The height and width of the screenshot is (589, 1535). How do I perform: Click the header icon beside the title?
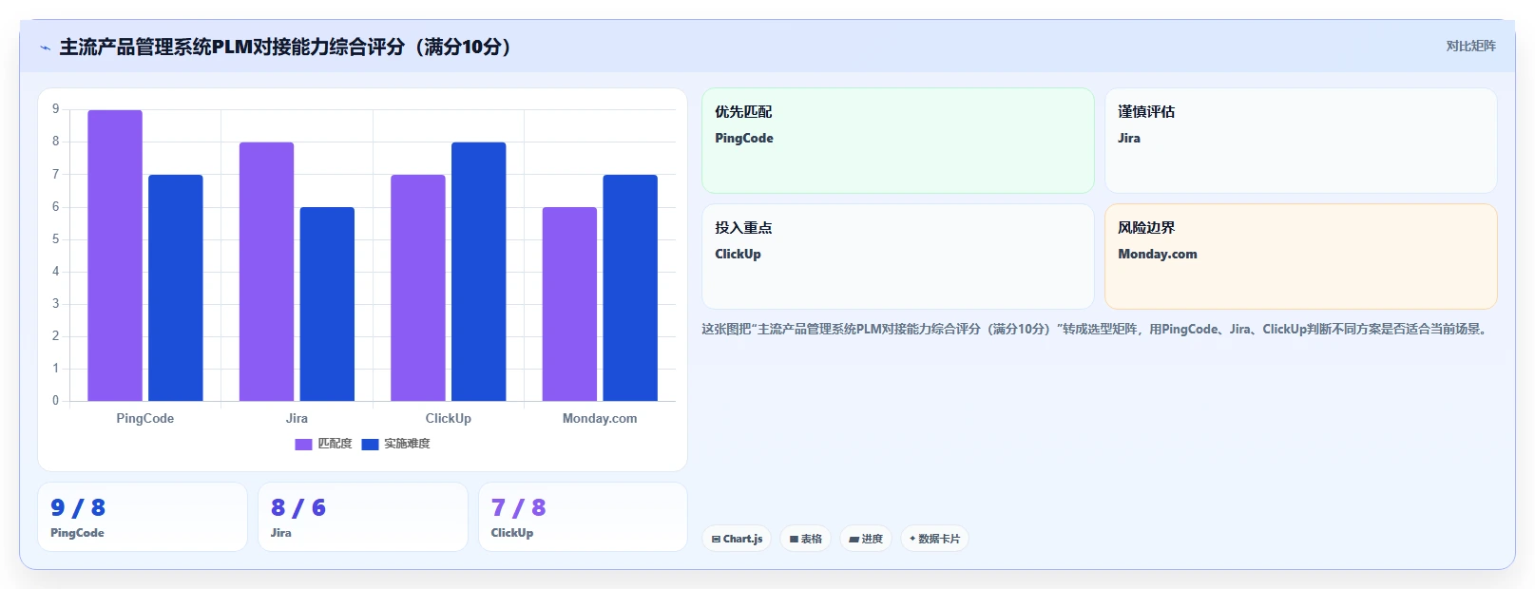click(x=45, y=47)
